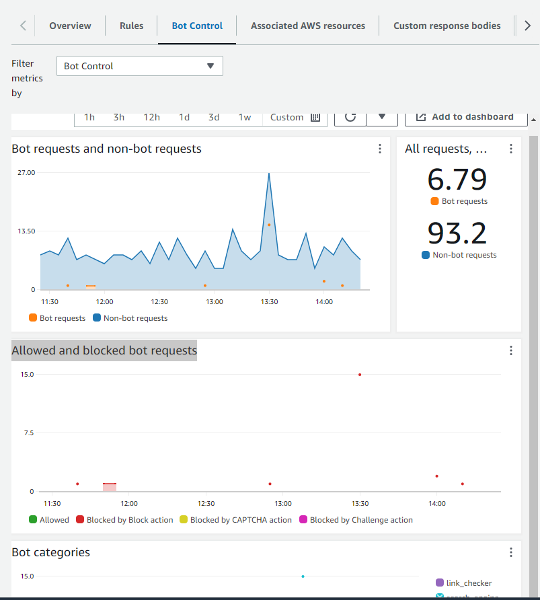Open the Bot requests chart options menu

pos(380,149)
